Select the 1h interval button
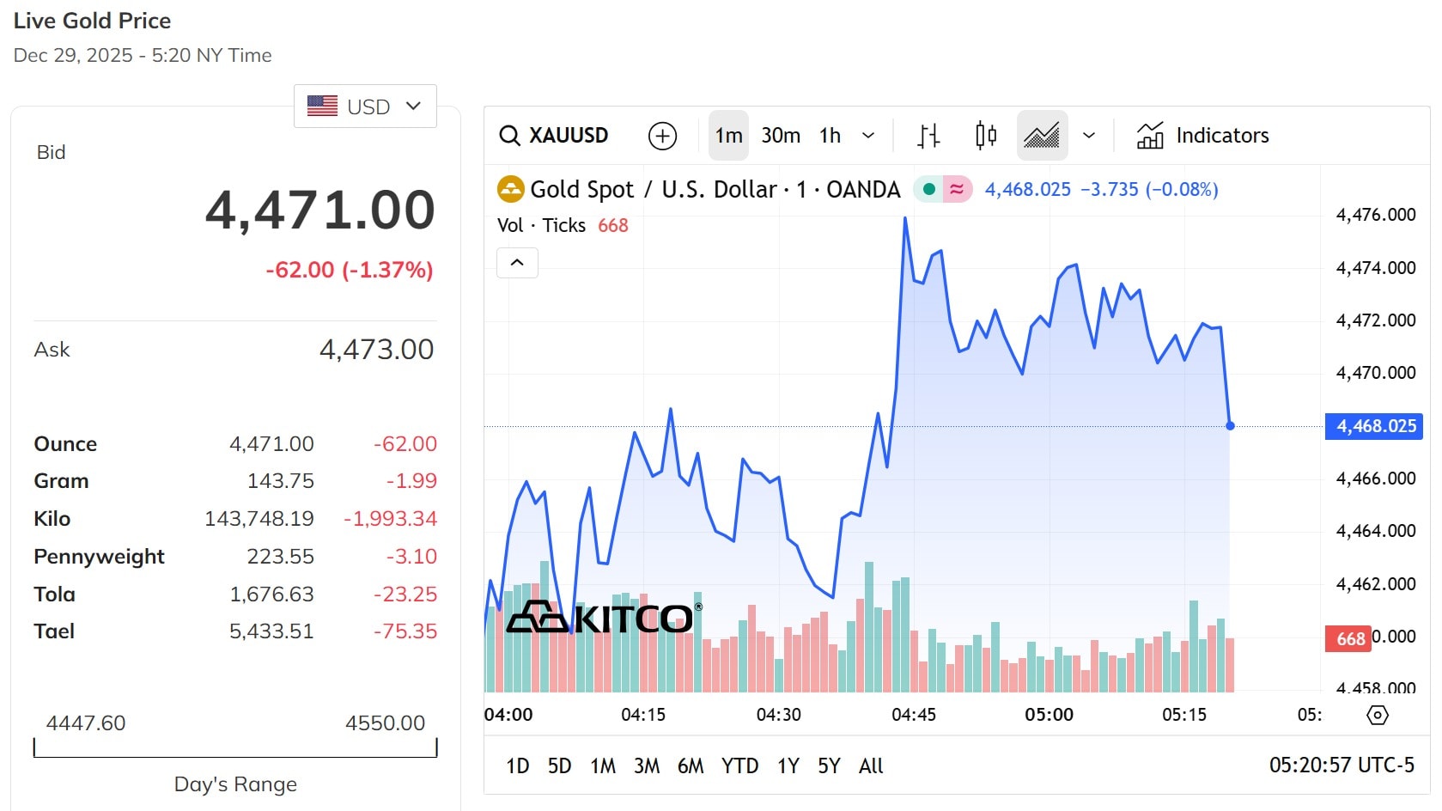1442x811 pixels. point(830,136)
